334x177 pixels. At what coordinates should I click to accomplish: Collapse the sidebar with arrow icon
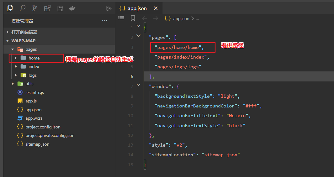[109, 8]
